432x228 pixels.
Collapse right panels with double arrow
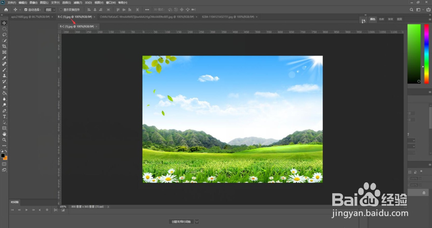coord(430,15)
